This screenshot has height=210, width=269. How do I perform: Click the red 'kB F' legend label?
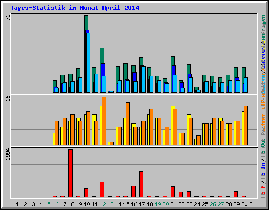[263, 191]
